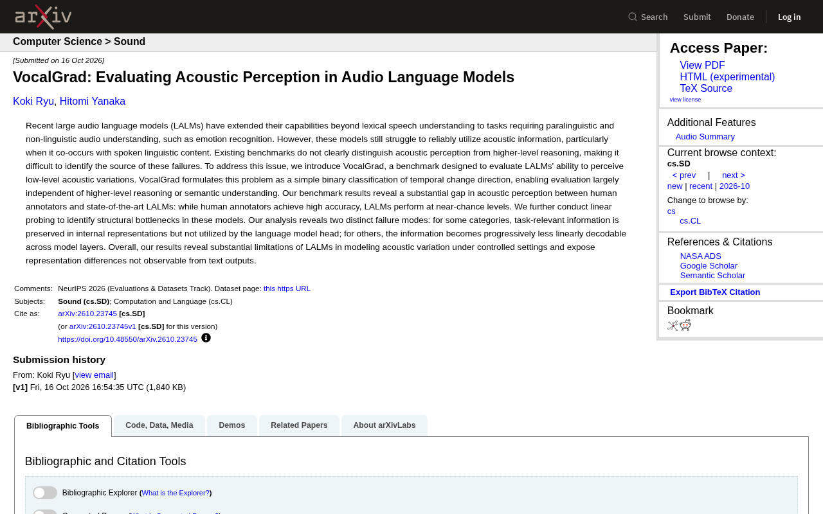Click the Log in button
The height and width of the screenshot is (514, 823).
coord(790,17)
